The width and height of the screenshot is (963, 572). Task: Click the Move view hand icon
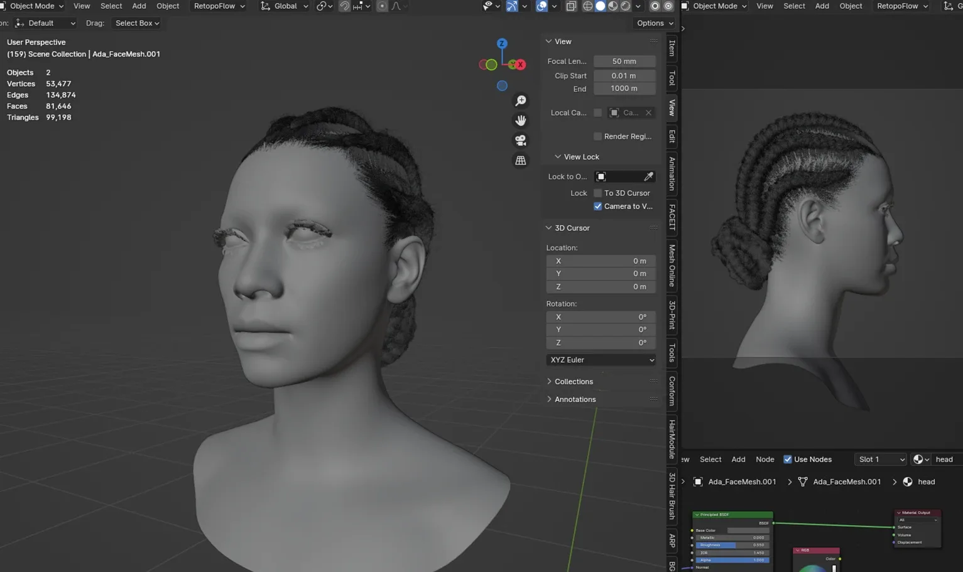(521, 121)
